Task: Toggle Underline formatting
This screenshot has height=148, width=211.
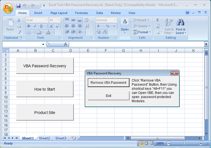Action: point(41,26)
